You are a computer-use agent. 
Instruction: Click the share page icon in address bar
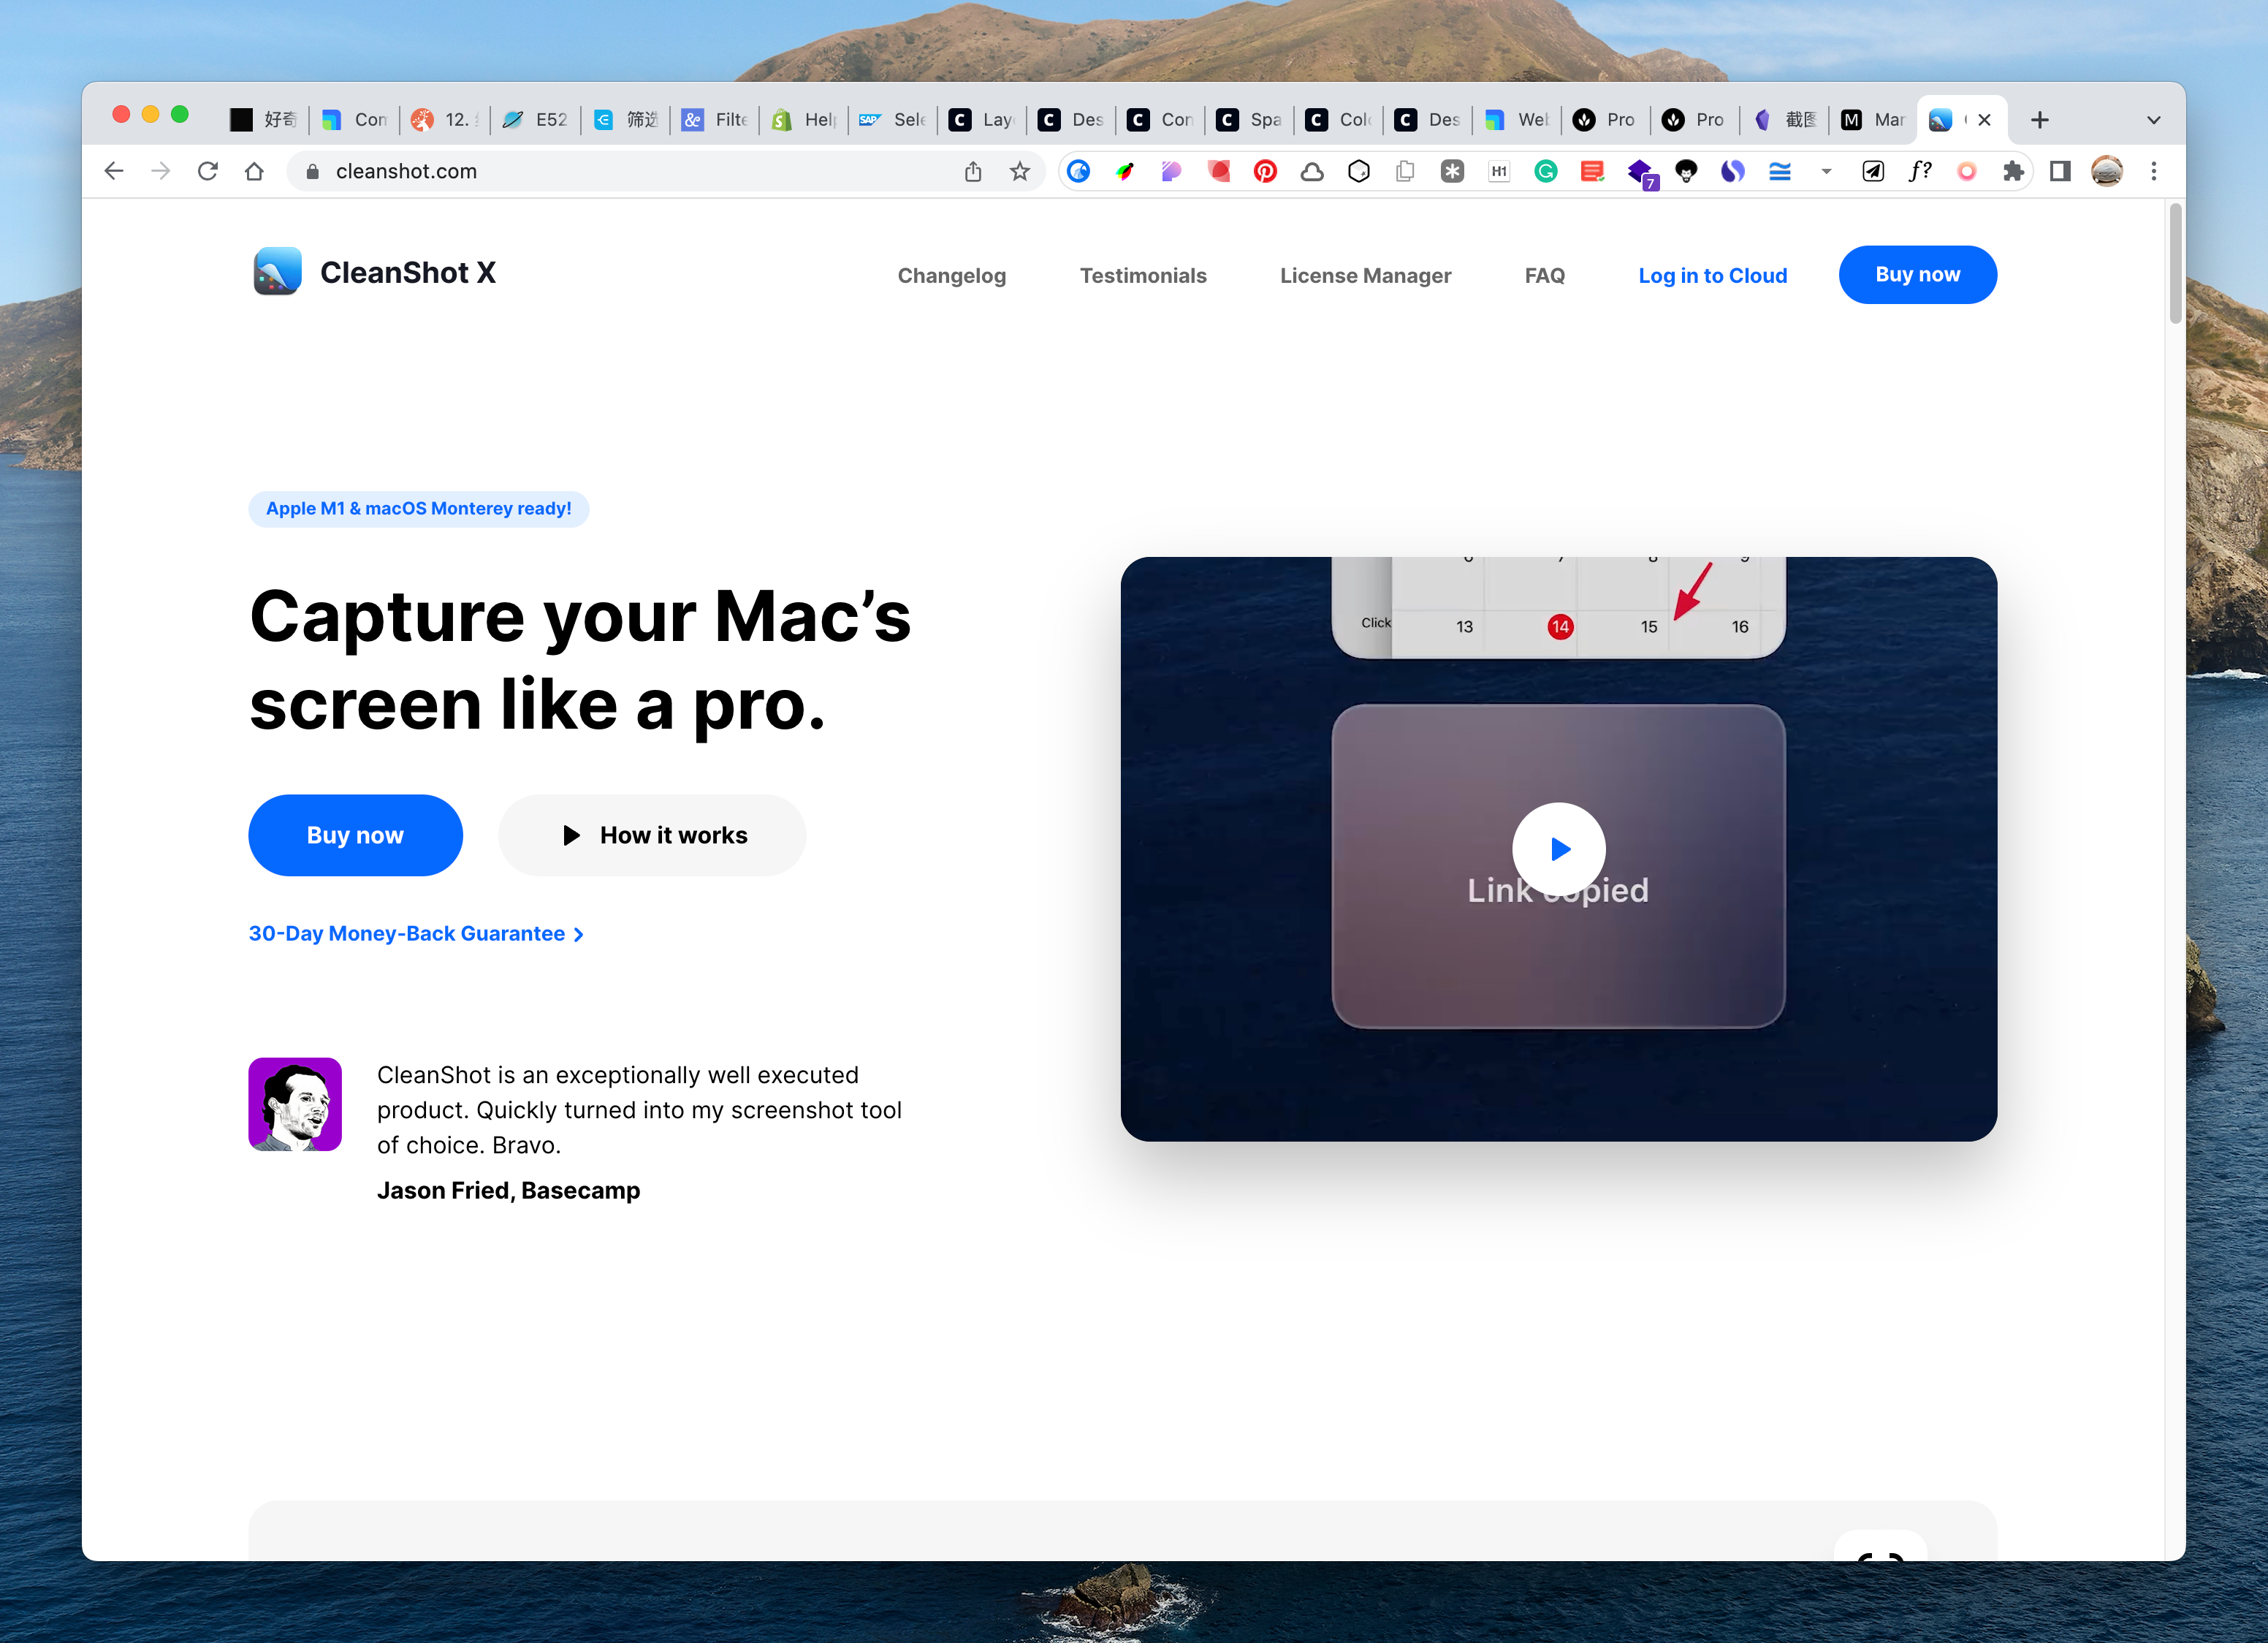pos(972,172)
